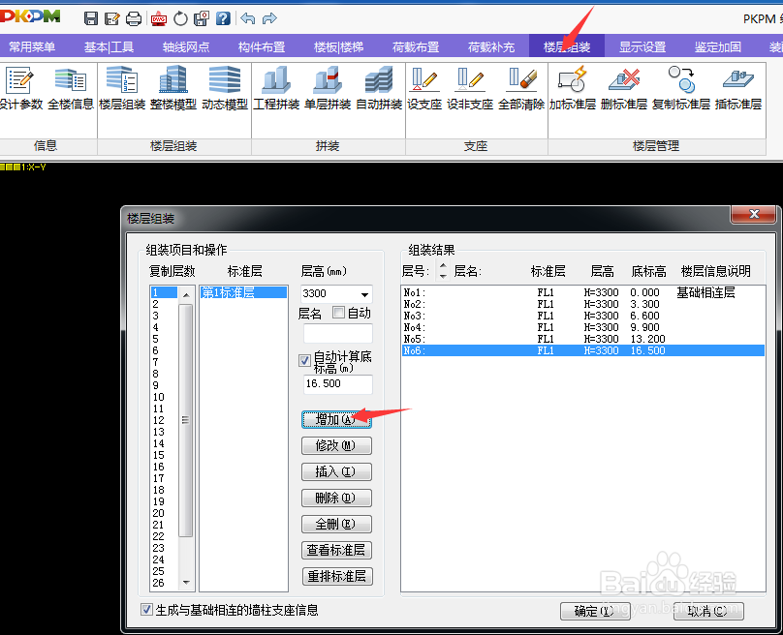Open the 常用菜单 tab
Image resolution: width=783 pixels, height=635 pixels.
(x=32, y=46)
